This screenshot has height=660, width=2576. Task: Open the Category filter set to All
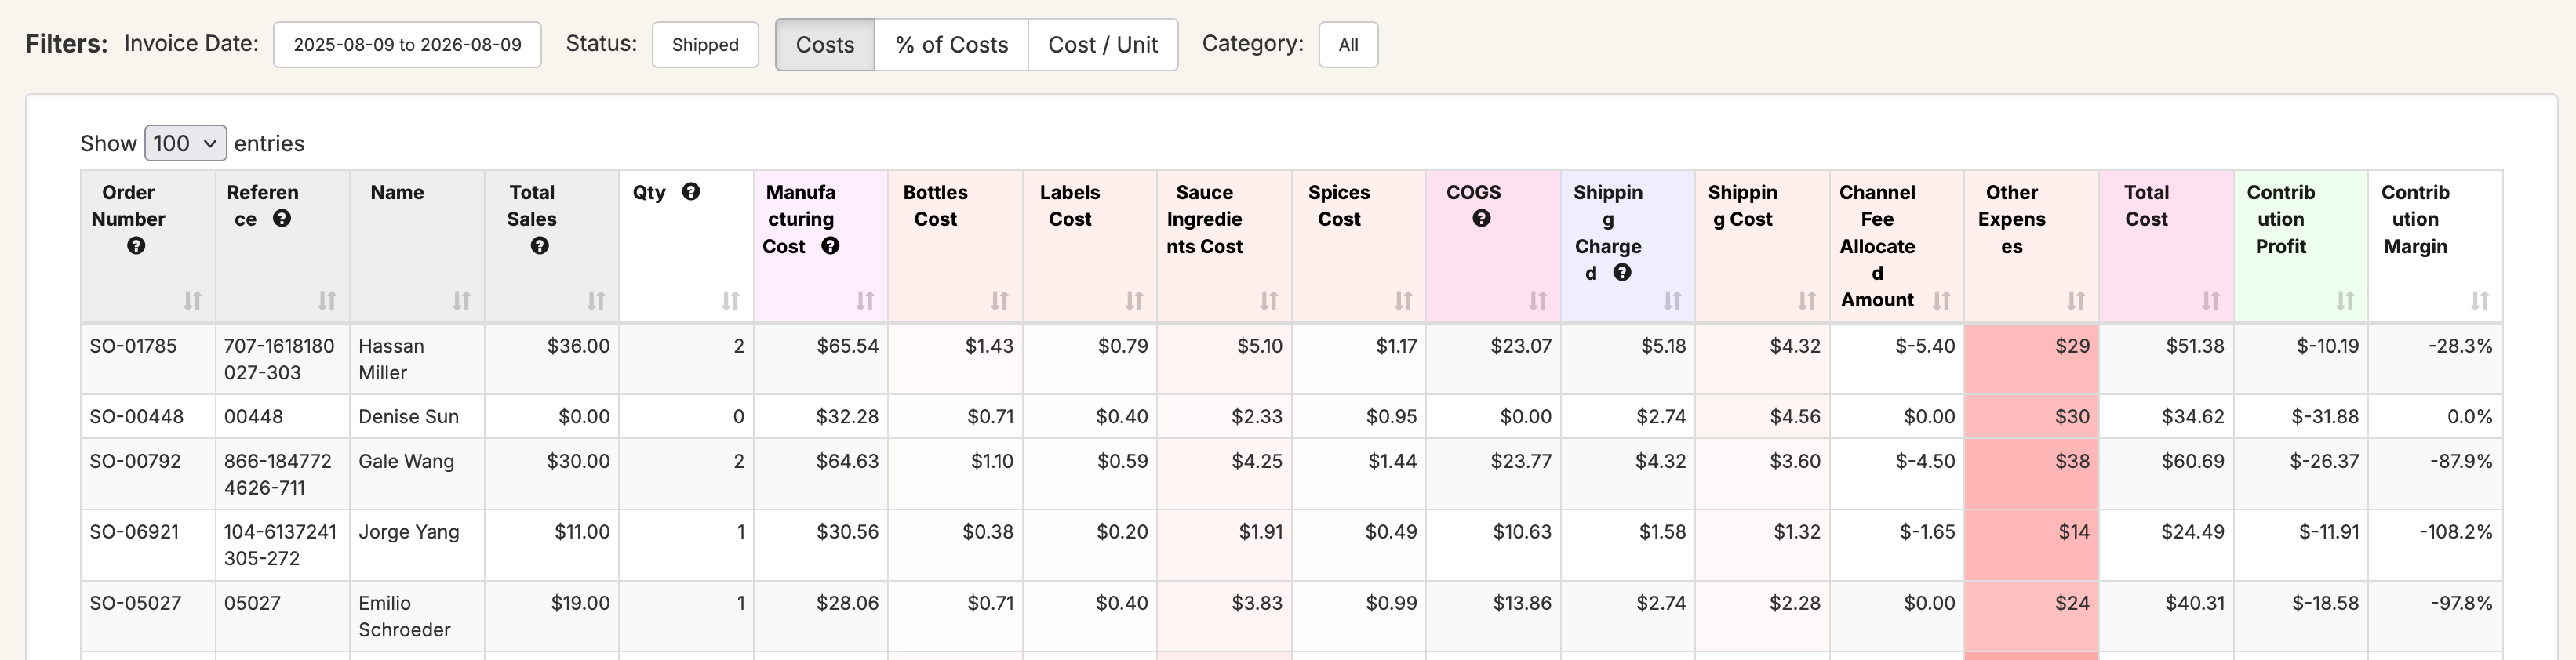pos(1348,45)
